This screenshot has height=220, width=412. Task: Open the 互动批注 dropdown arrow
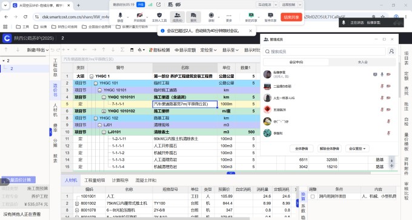tap(276, 5)
